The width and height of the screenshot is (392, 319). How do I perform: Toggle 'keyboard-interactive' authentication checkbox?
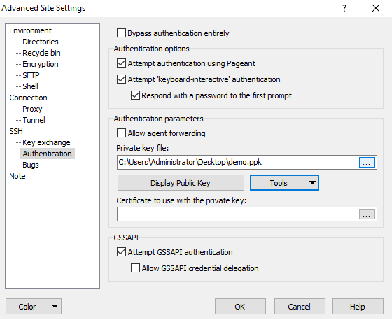tap(121, 79)
